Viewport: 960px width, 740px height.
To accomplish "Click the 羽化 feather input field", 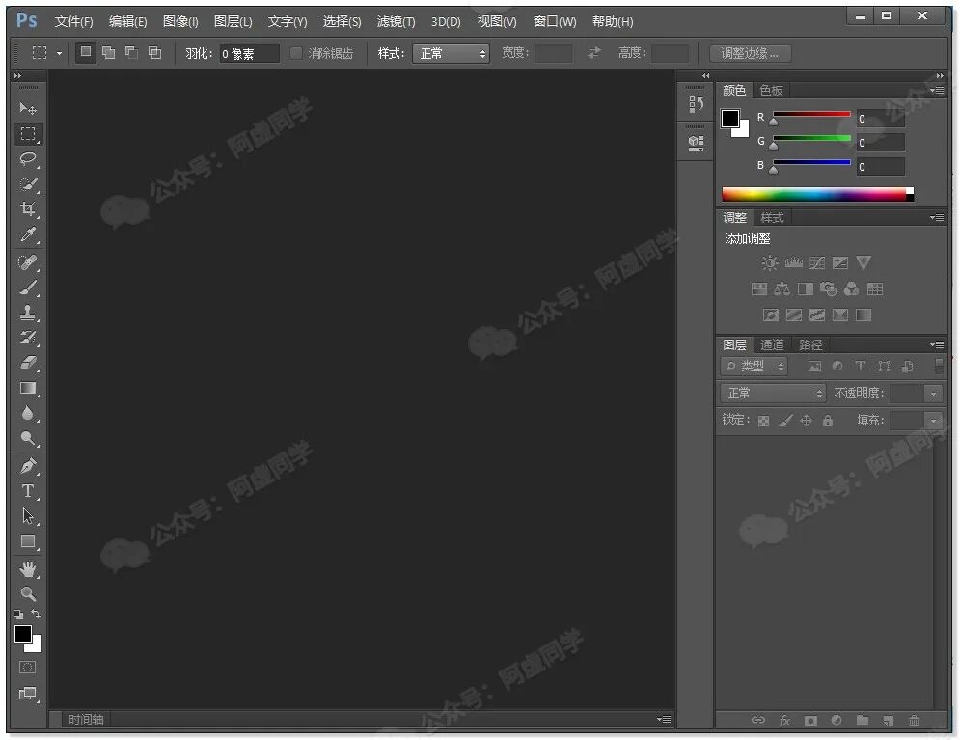I will 249,54.
